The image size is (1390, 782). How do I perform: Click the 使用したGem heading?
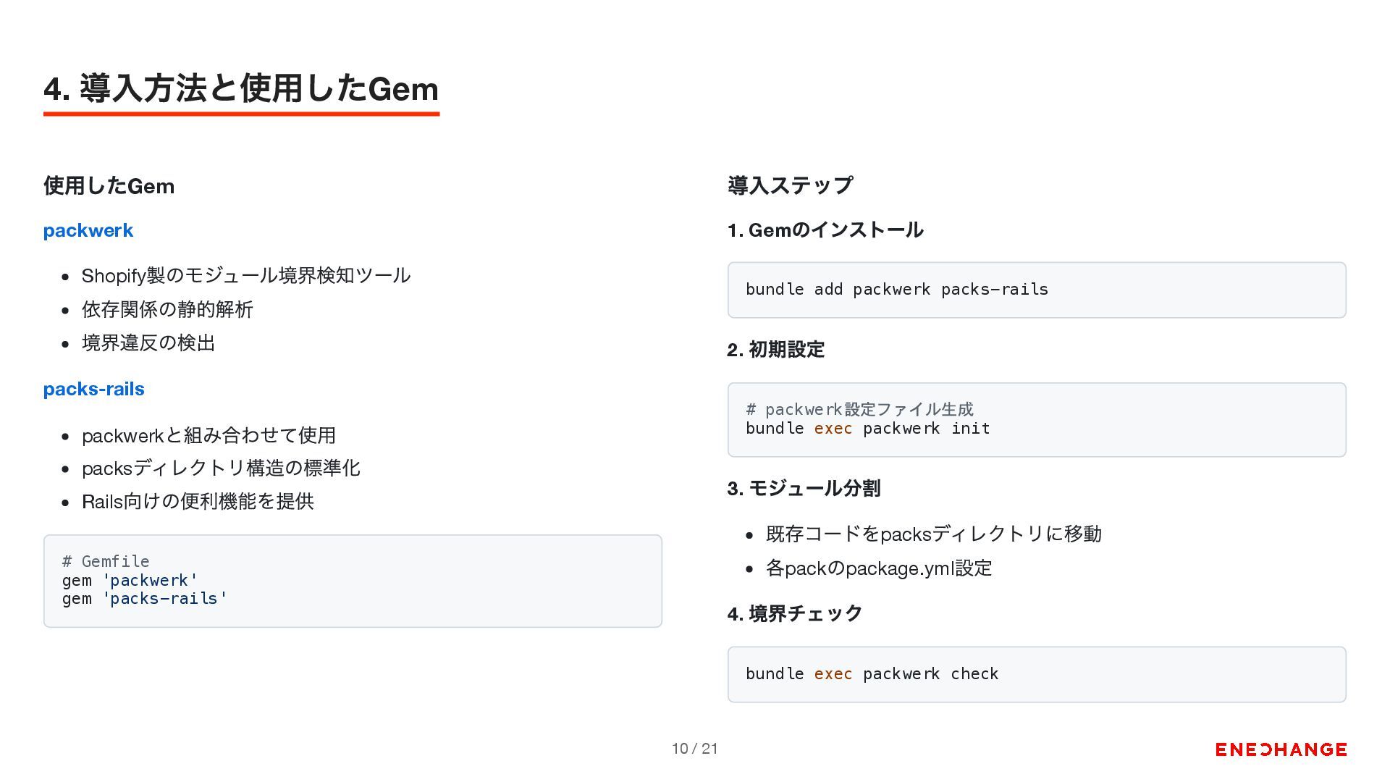point(109,186)
